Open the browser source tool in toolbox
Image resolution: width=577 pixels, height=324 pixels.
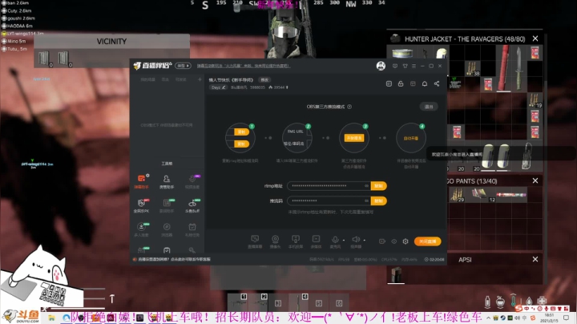(167, 229)
